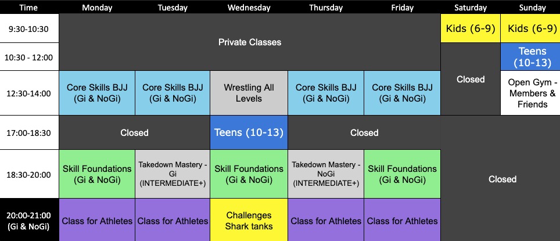This screenshot has width=560, height=241.
Task: Click the Private Classes block
Action: [x=250, y=42]
